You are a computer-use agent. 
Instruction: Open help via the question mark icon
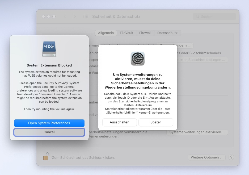(x=231, y=157)
